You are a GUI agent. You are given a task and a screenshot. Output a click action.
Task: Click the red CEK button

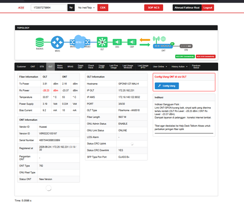coord(103,8)
